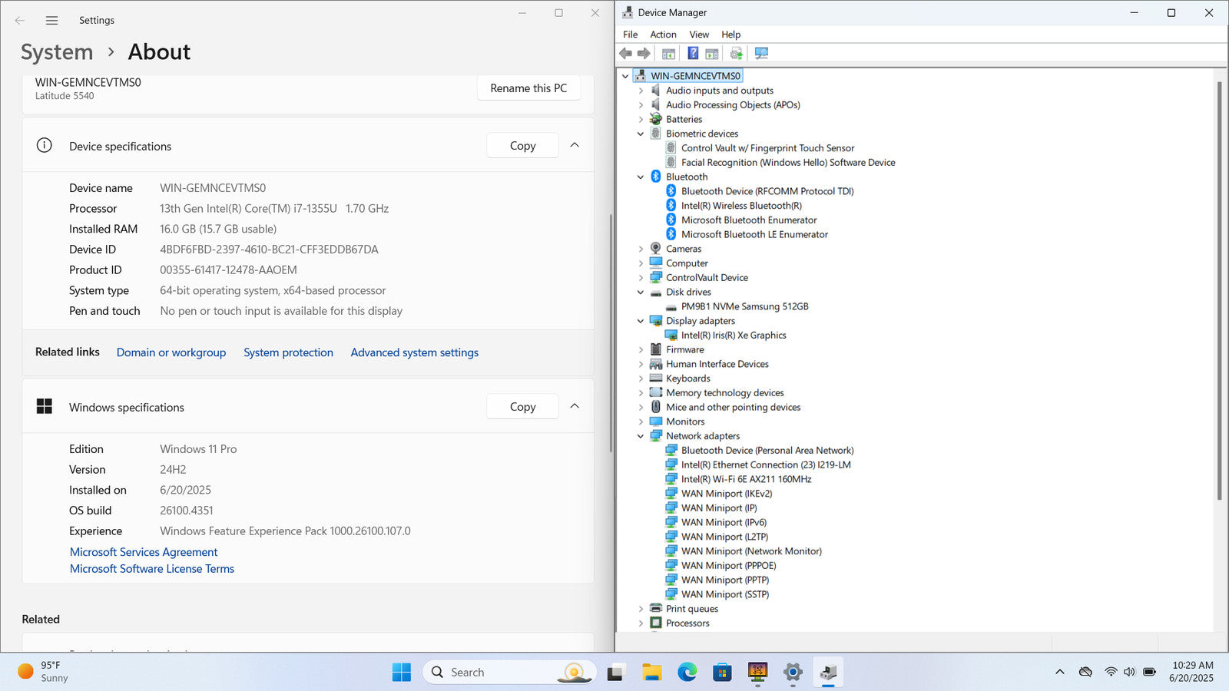Open Task View from the taskbar
Viewport: 1229px width, 691px height.
pyautogui.click(x=615, y=672)
